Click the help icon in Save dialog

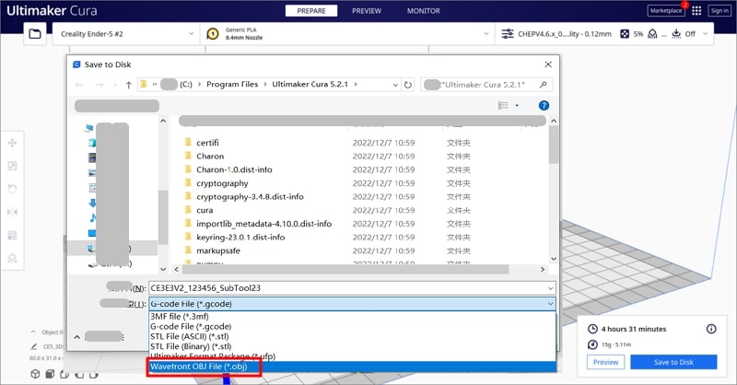click(544, 106)
